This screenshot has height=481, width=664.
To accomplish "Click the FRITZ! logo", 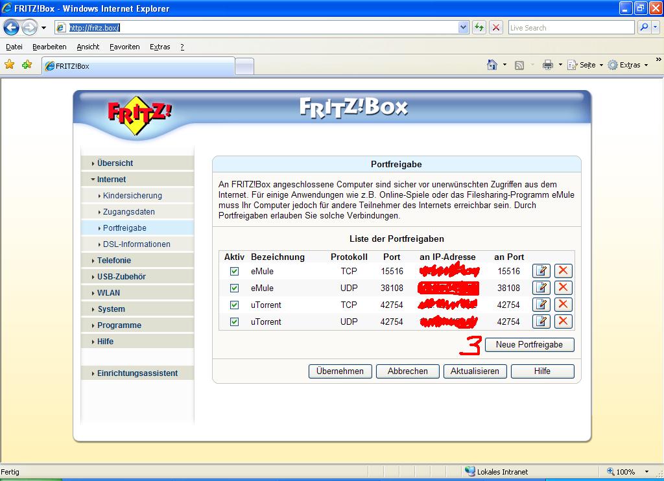I will click(x=139, y=115).
